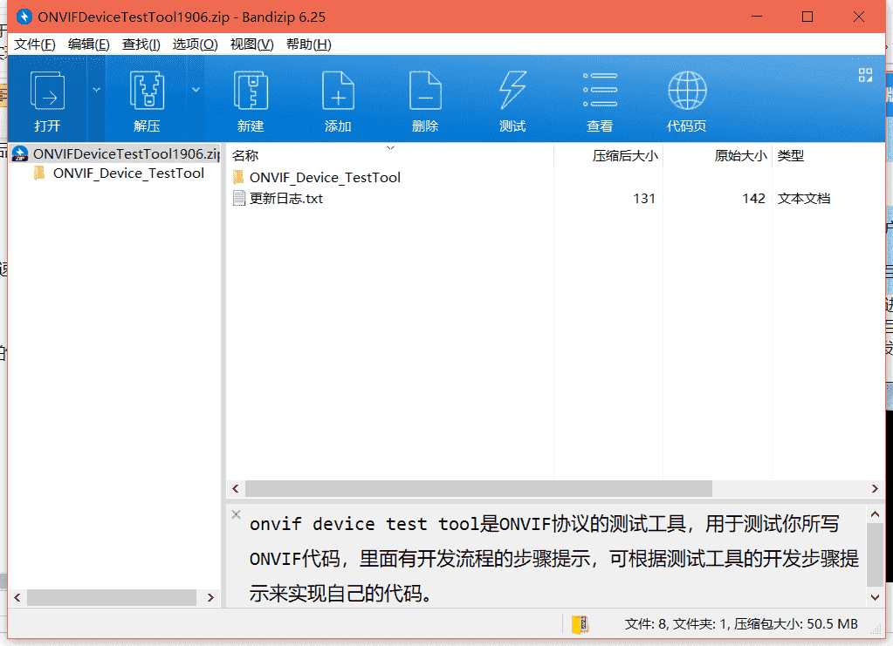Click the Add (添加) file icon
This screenshot has width=893, height=646.
pos(338,90)
